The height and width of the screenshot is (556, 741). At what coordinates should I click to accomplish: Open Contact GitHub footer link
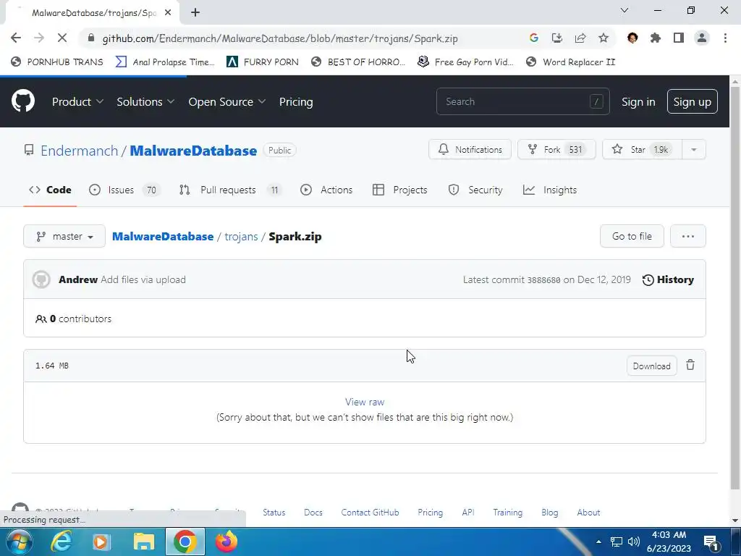370,513
